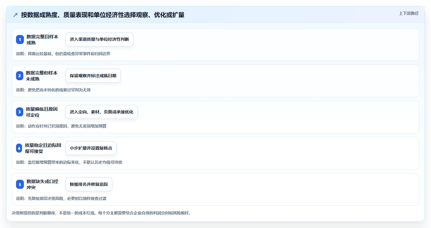
Task: Click the 上下游路径 label in the header
Action: tap(409, 13)
